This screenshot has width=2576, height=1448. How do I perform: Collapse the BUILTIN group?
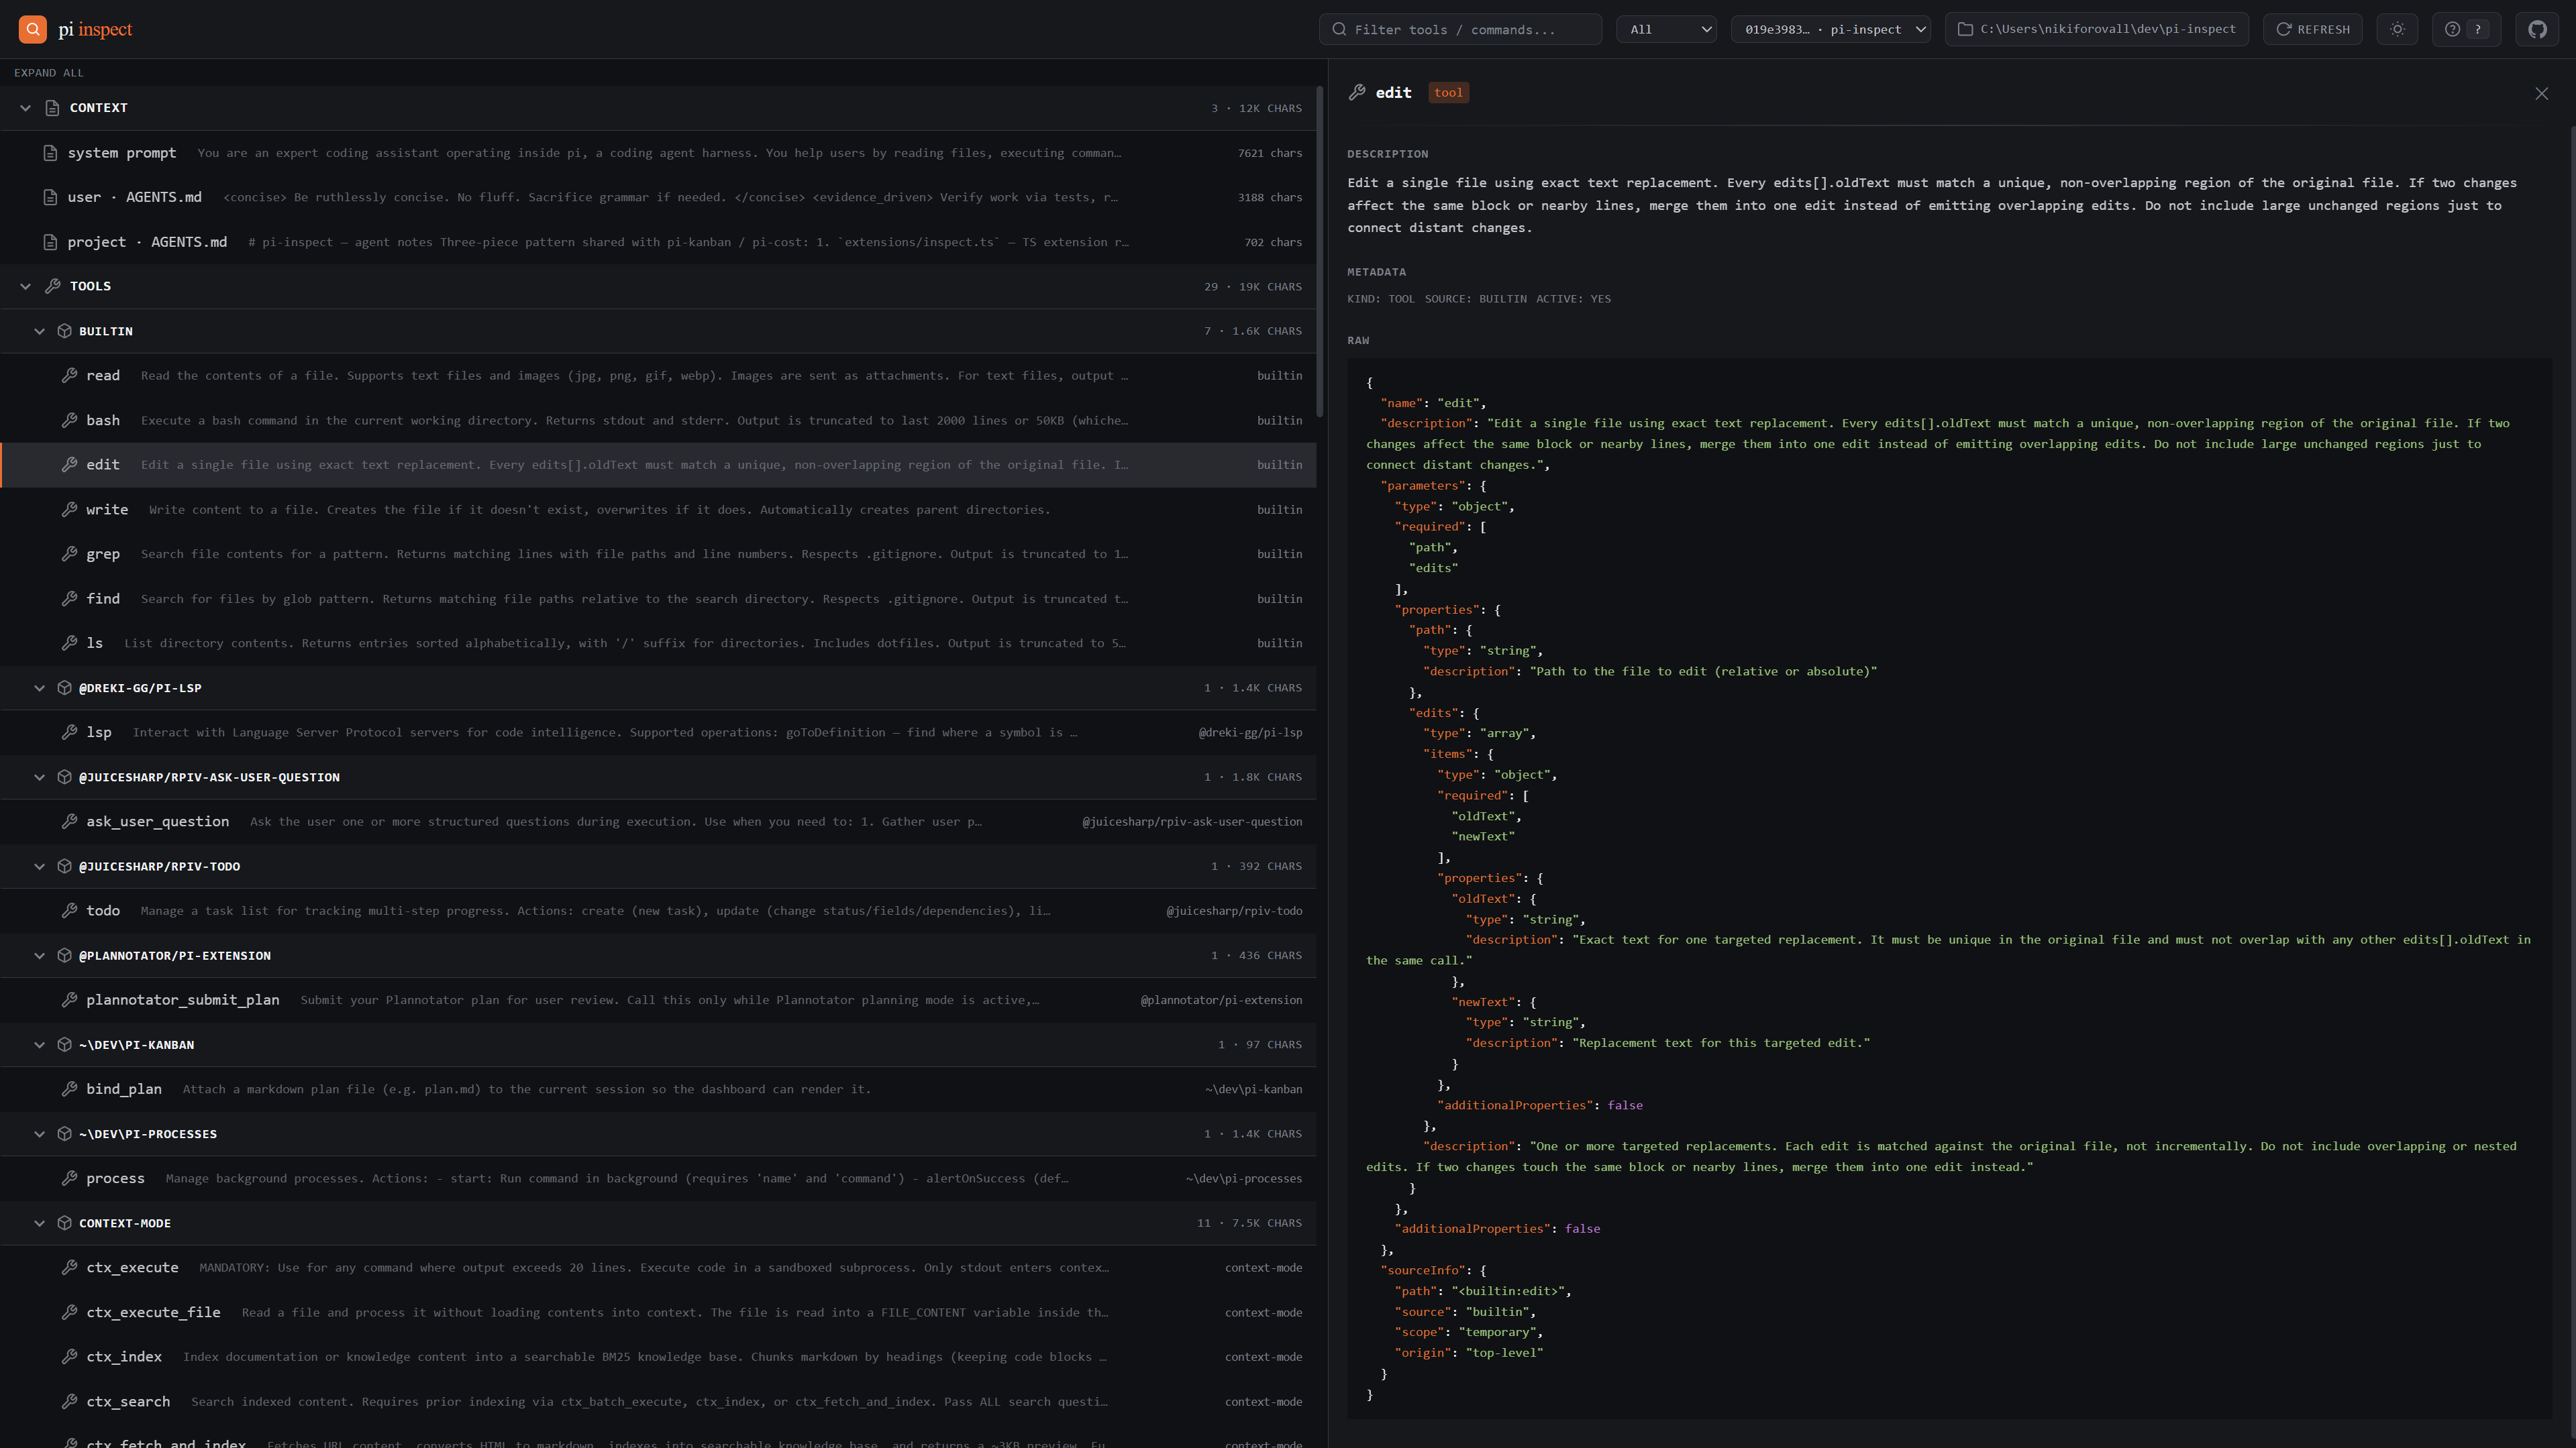click(40, 331)
